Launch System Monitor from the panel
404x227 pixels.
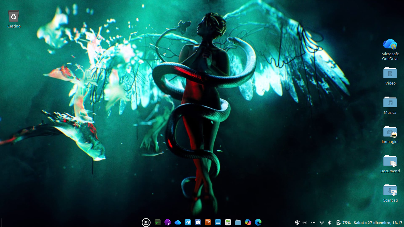(158, 222)
